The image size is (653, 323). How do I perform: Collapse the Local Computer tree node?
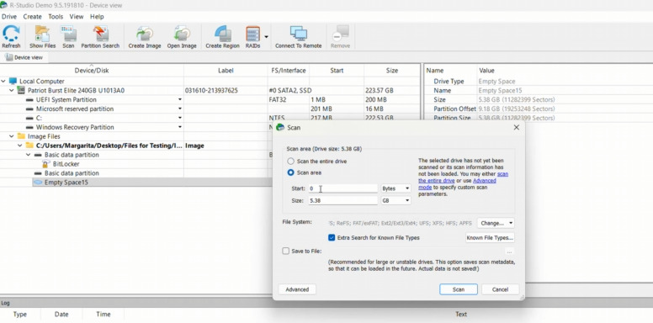(x=3, y=81)
